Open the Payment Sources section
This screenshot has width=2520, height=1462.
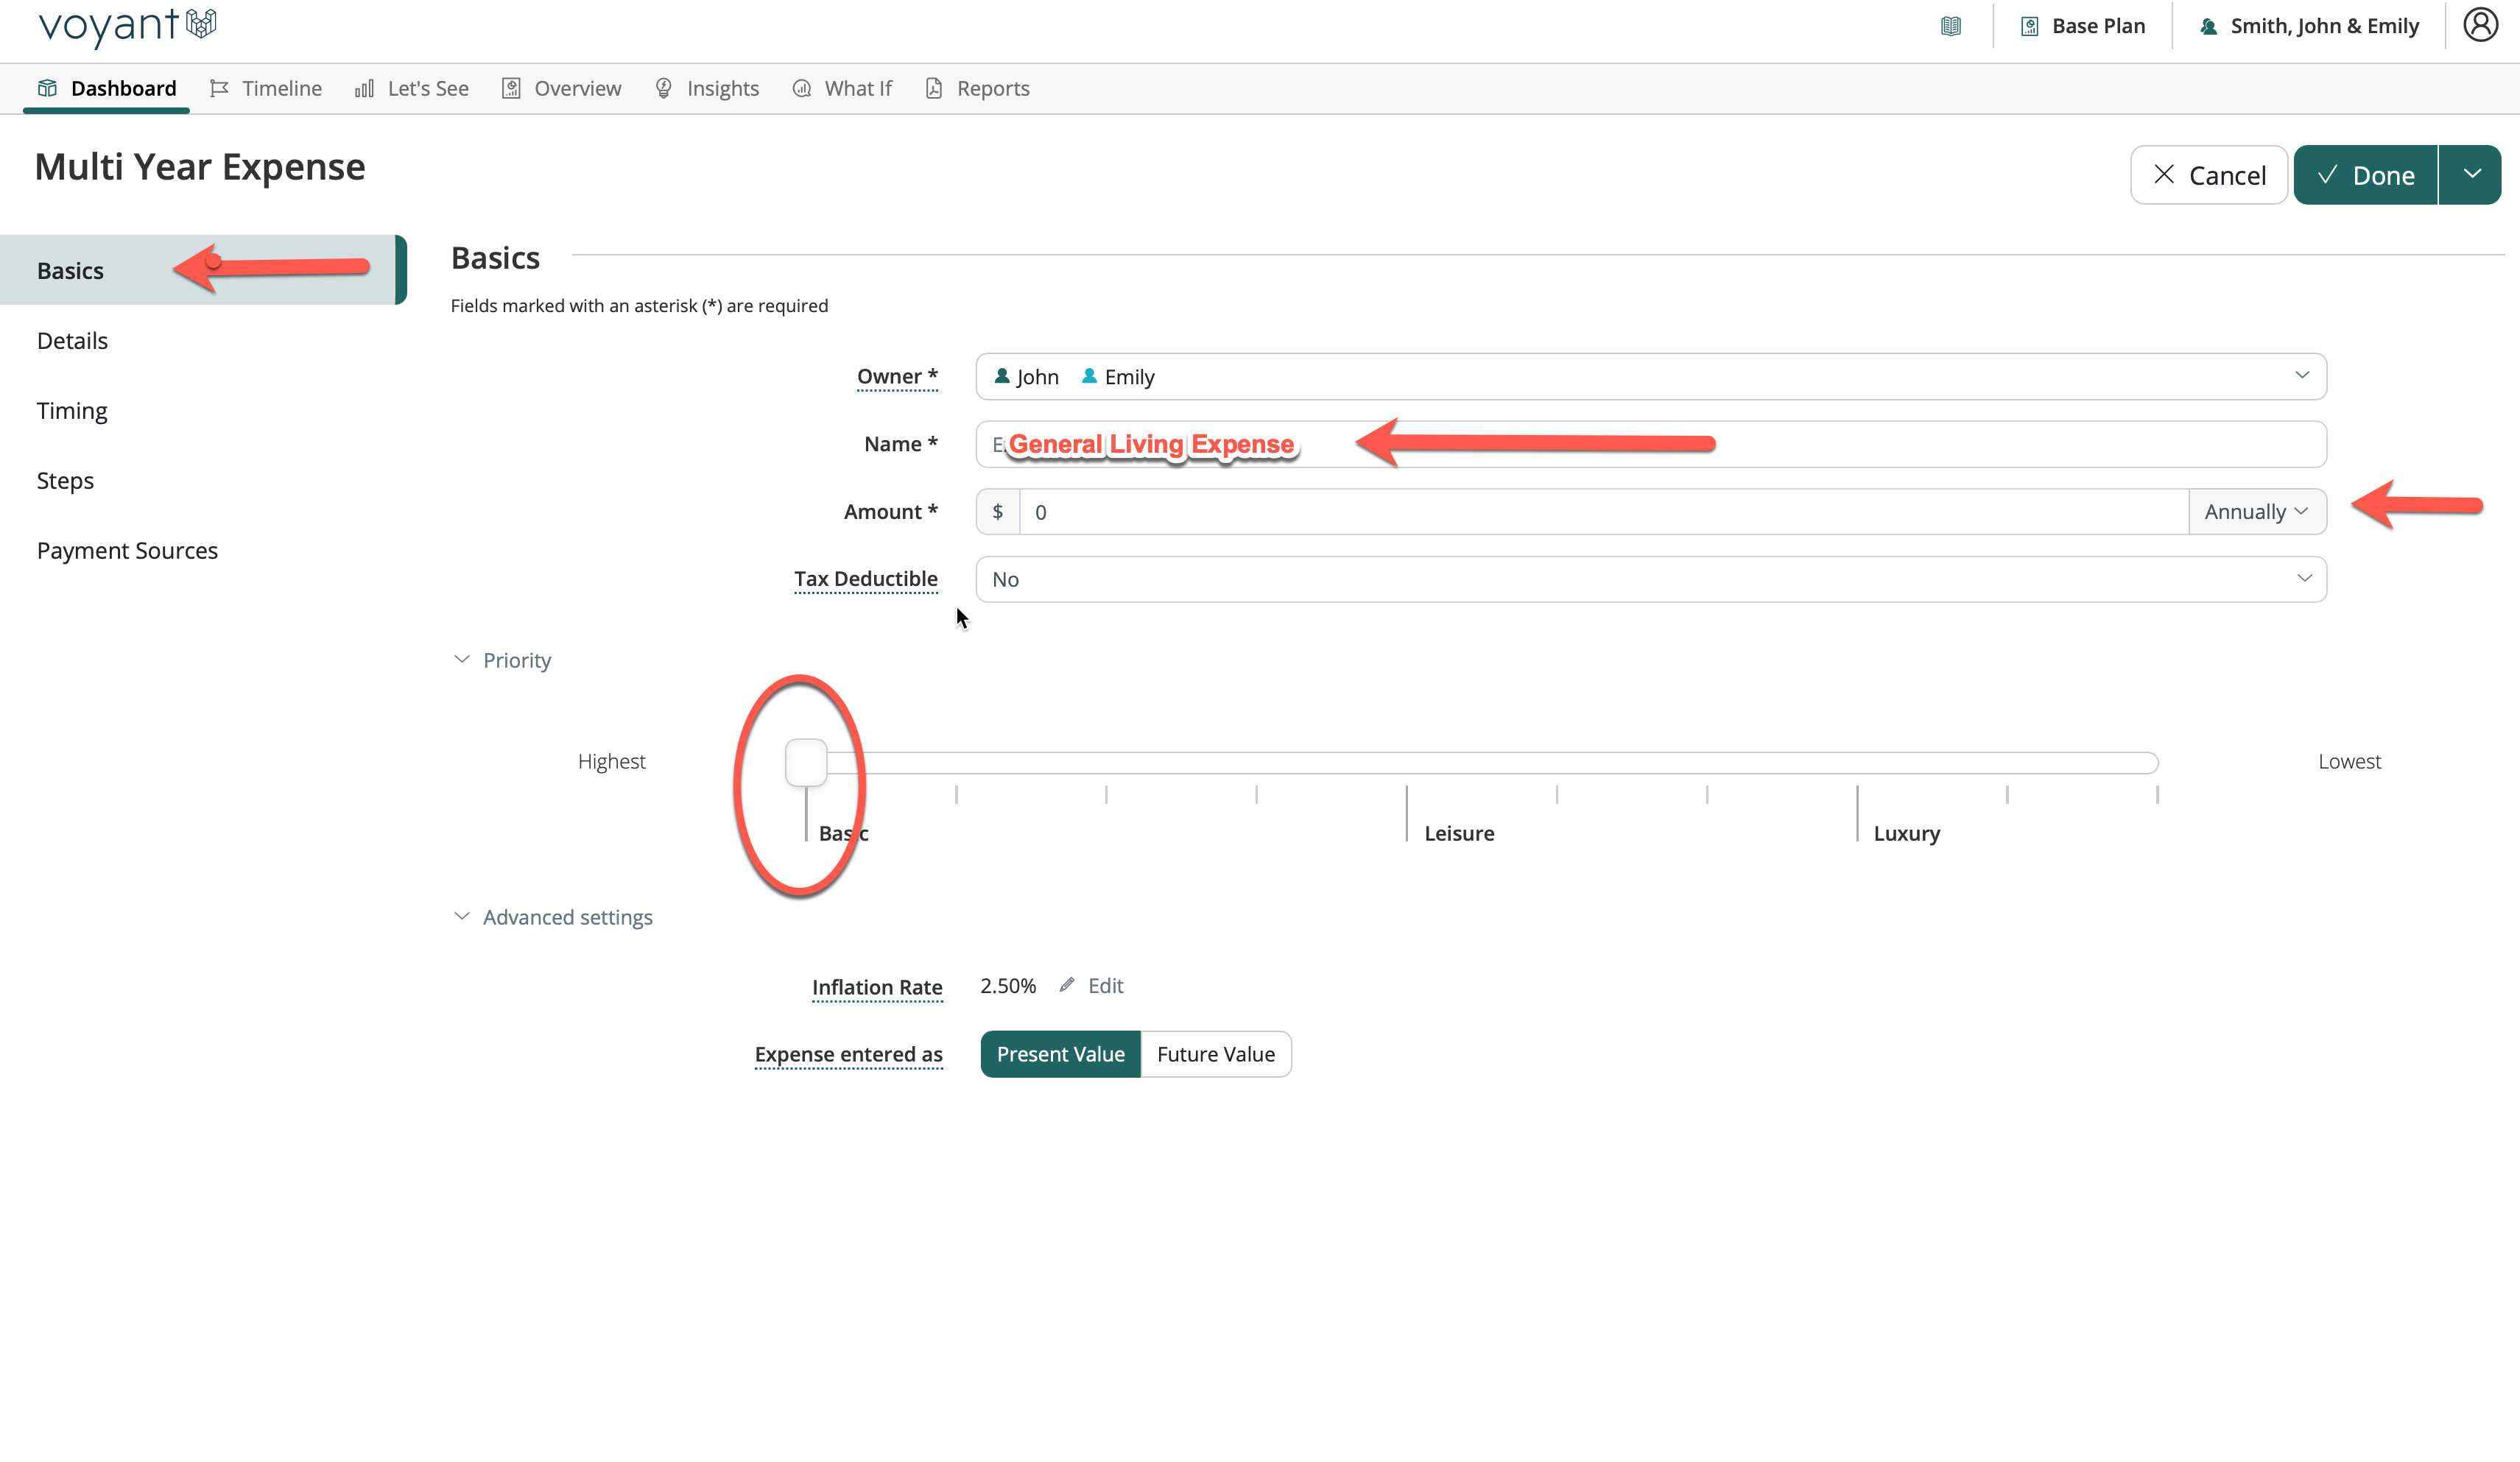point(127,551)
